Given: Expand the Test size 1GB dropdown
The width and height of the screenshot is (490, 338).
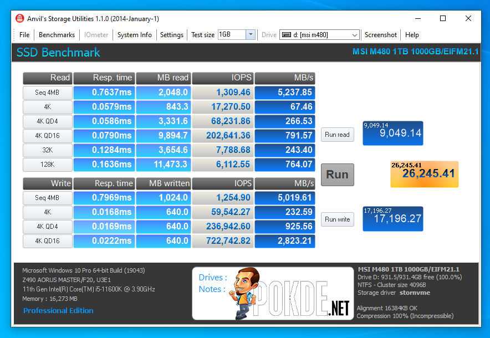Looking at the screenshot, I should coord(250,34).
